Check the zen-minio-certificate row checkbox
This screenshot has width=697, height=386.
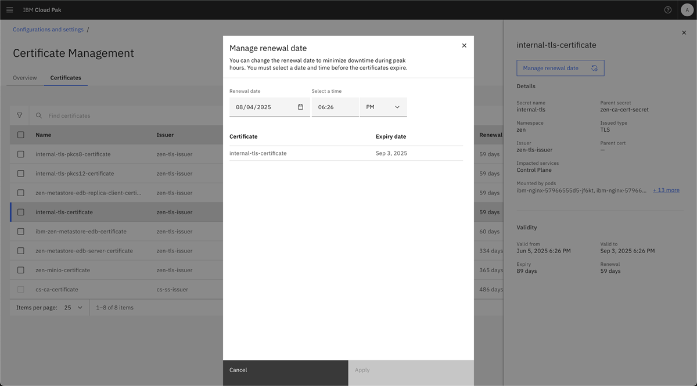point(21,270)
